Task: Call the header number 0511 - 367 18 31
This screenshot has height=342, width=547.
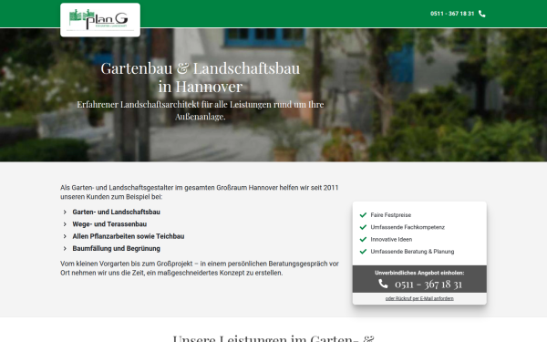Action: [x=452, y=14]
